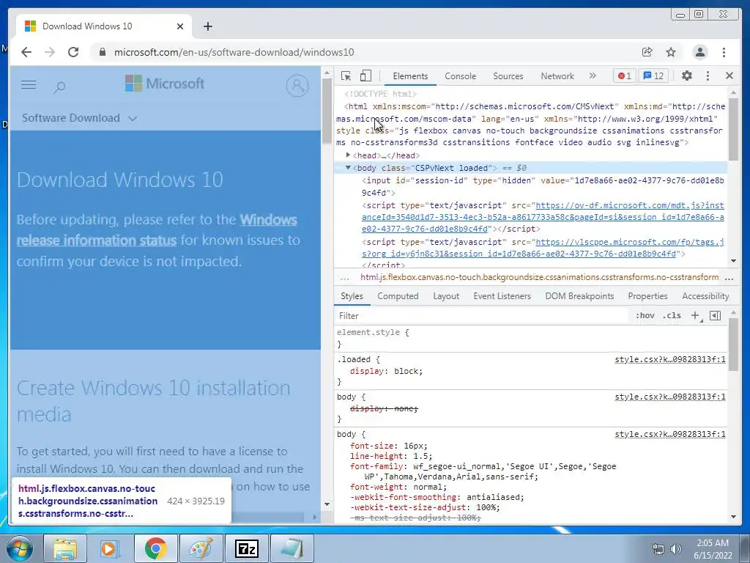Collapse the body element node

coord(348,168)
